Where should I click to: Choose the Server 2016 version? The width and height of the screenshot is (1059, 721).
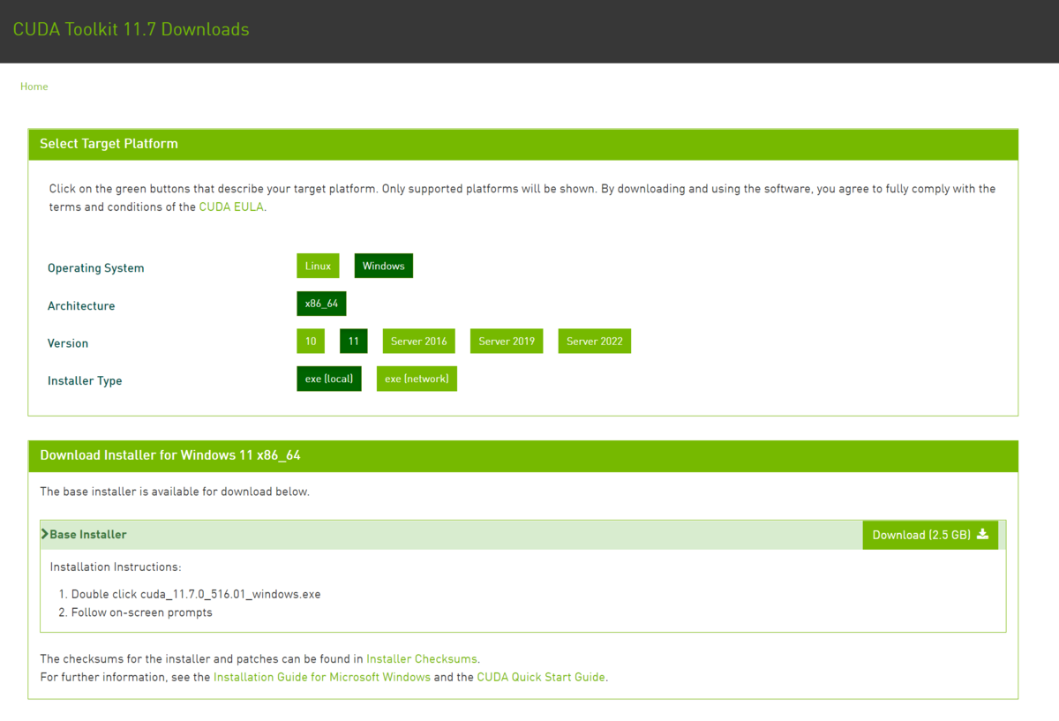tap(418, 342)
